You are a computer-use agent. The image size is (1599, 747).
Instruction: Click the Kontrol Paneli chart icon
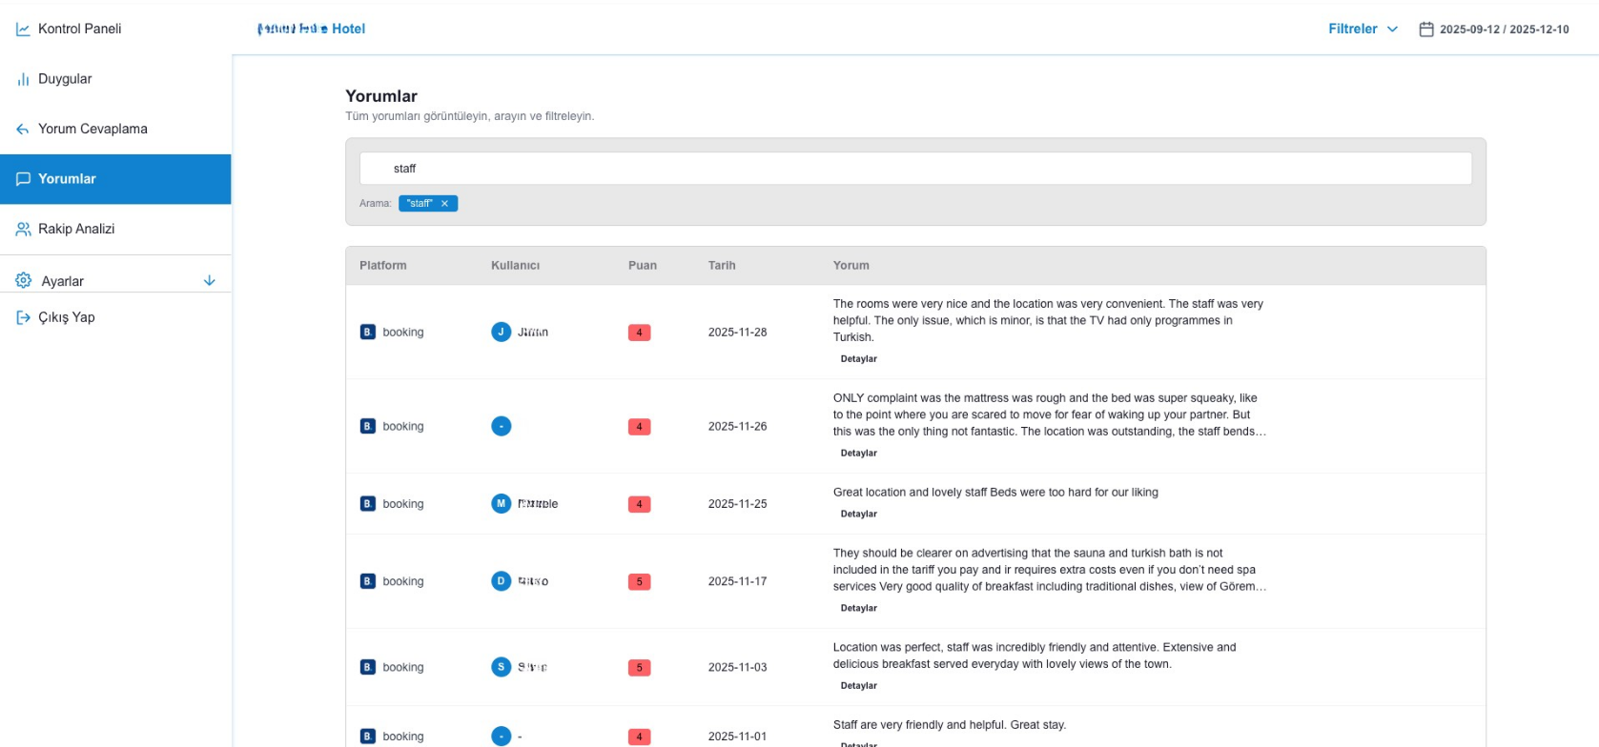point(23,30)
